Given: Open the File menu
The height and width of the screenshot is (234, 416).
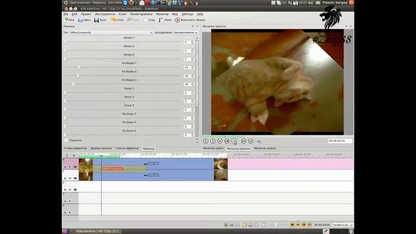Looking at the screenshot, I should 66,14.
